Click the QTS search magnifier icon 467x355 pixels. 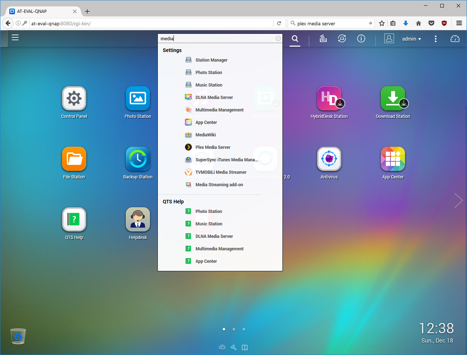pos(295,38)
